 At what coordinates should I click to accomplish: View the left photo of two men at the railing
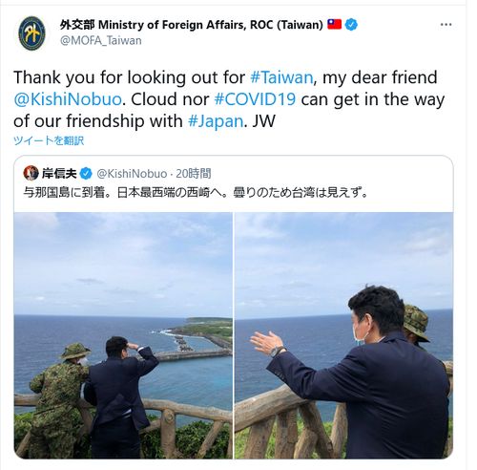[x=123, y=335]
